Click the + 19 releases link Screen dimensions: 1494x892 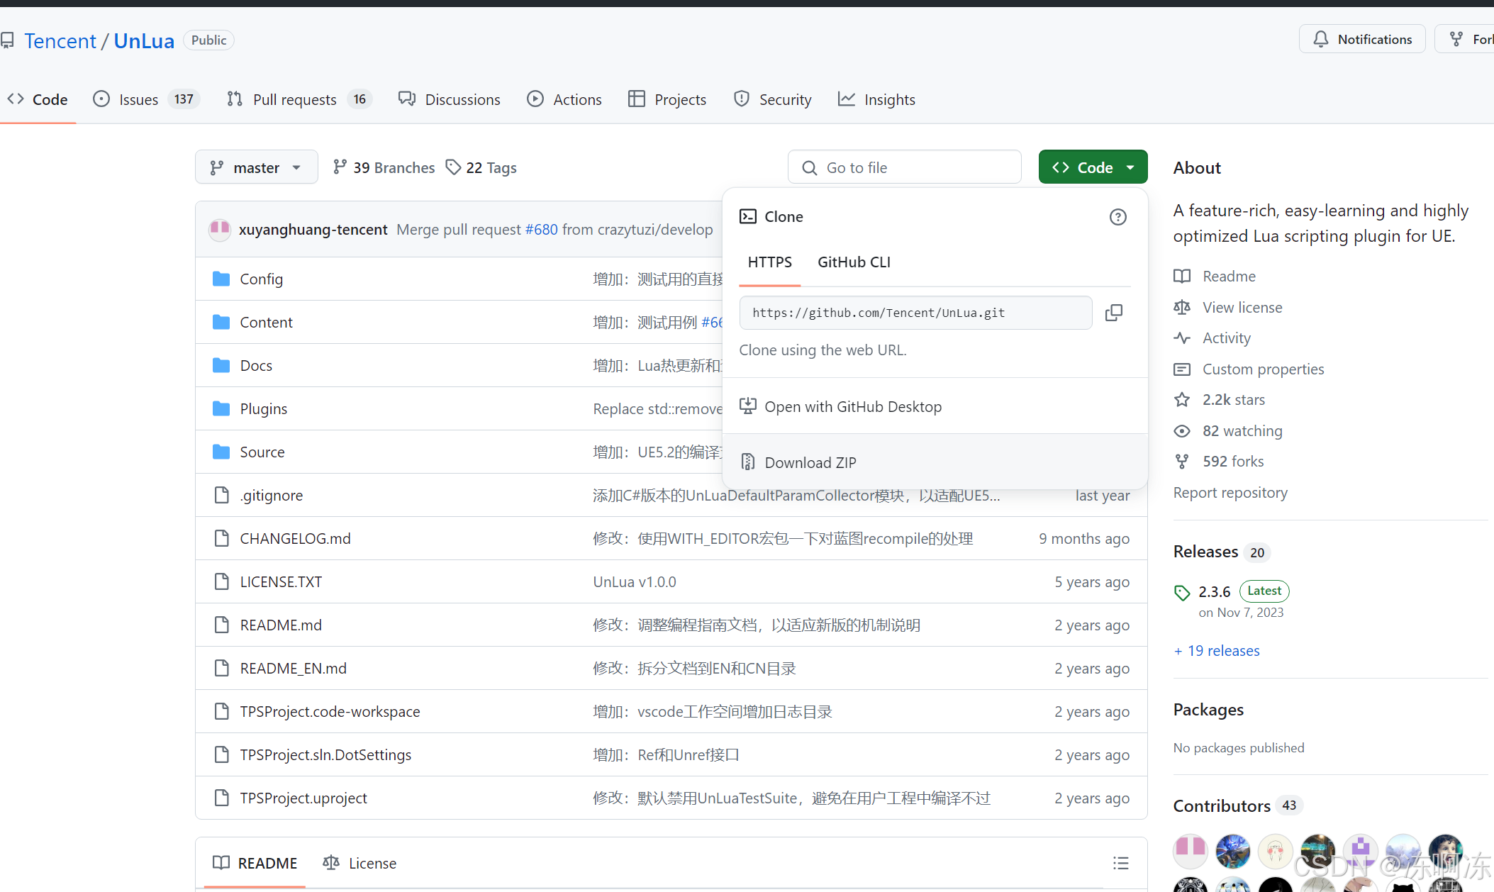click(1217, 650)
